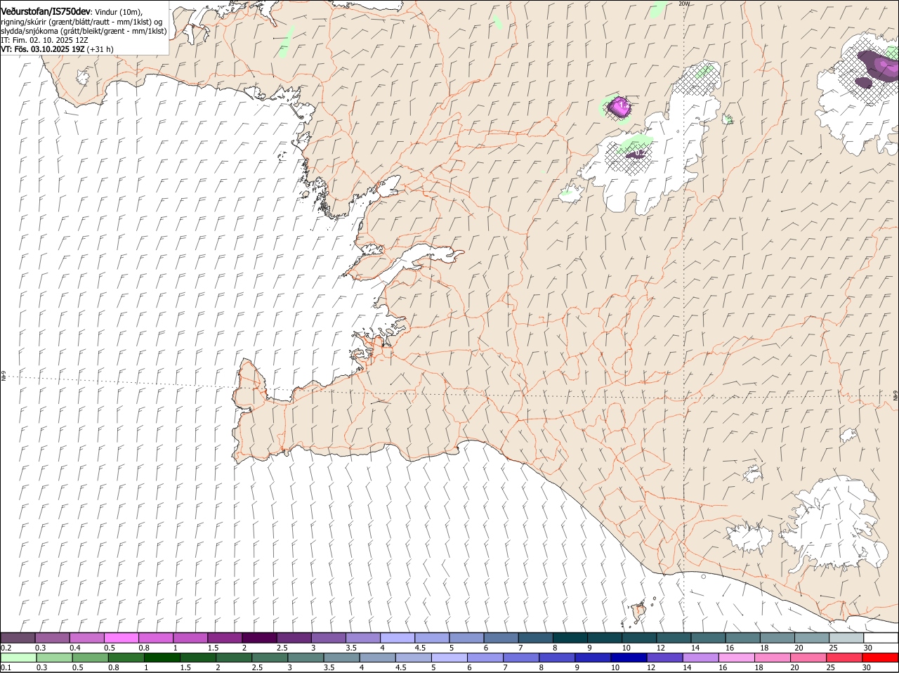Screen dimensions: 899x673
Task: Pick the snow scale swatch above label 3.5
Action: click(x=362, y=637)
